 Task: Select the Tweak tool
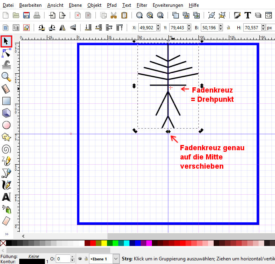(x=6, y=65)
